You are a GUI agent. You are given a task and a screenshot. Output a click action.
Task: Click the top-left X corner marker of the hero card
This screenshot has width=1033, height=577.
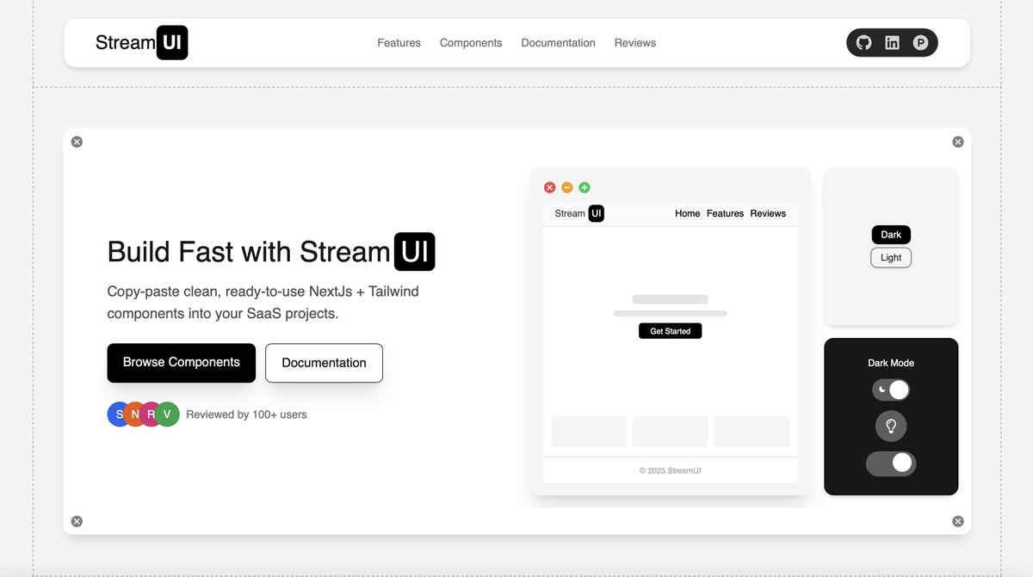coord(77,142)
